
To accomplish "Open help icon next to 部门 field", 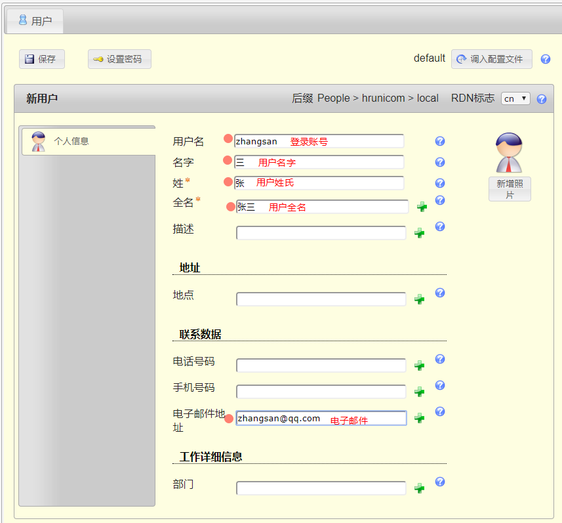I will [440, 482].
